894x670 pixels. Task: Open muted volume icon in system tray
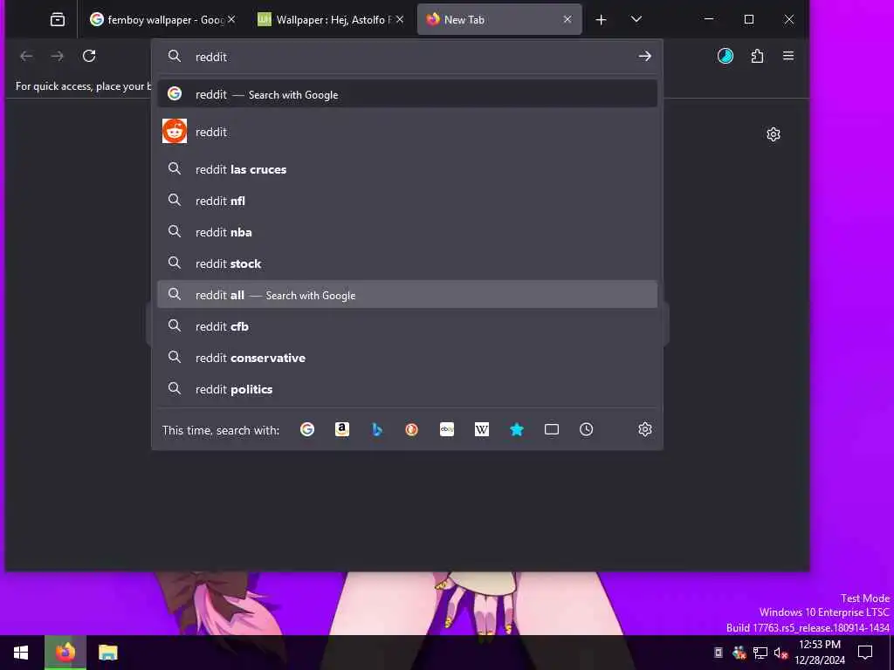pyautogui.click(x=781, y=653)
